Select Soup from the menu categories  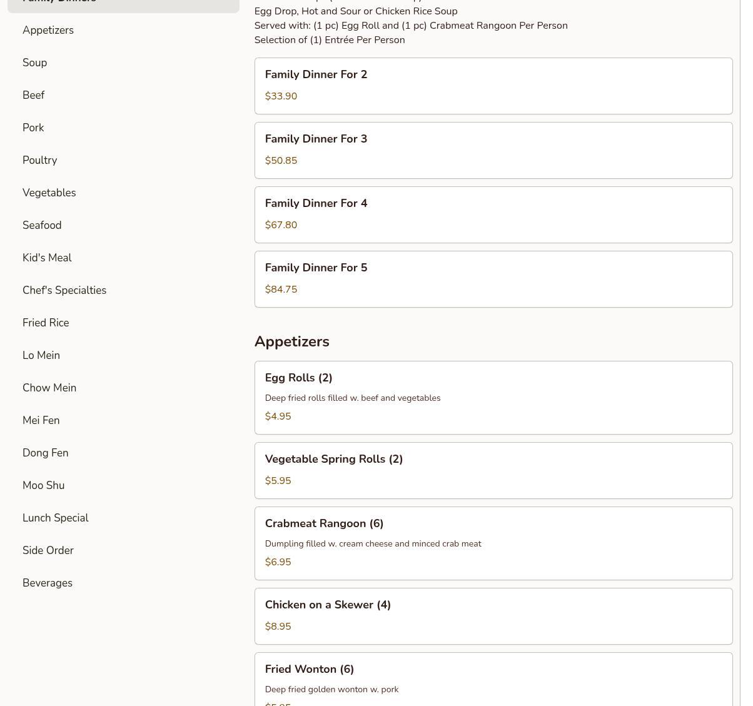point(35,63)
